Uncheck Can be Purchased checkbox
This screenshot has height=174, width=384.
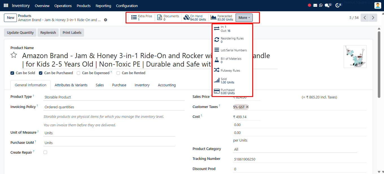click(x=41, y=73)
